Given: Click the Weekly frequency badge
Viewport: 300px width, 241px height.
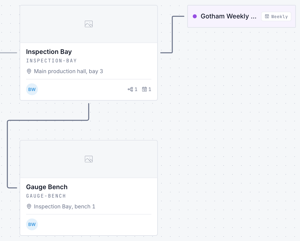Looking at the screenshot, I should point(276,17).
